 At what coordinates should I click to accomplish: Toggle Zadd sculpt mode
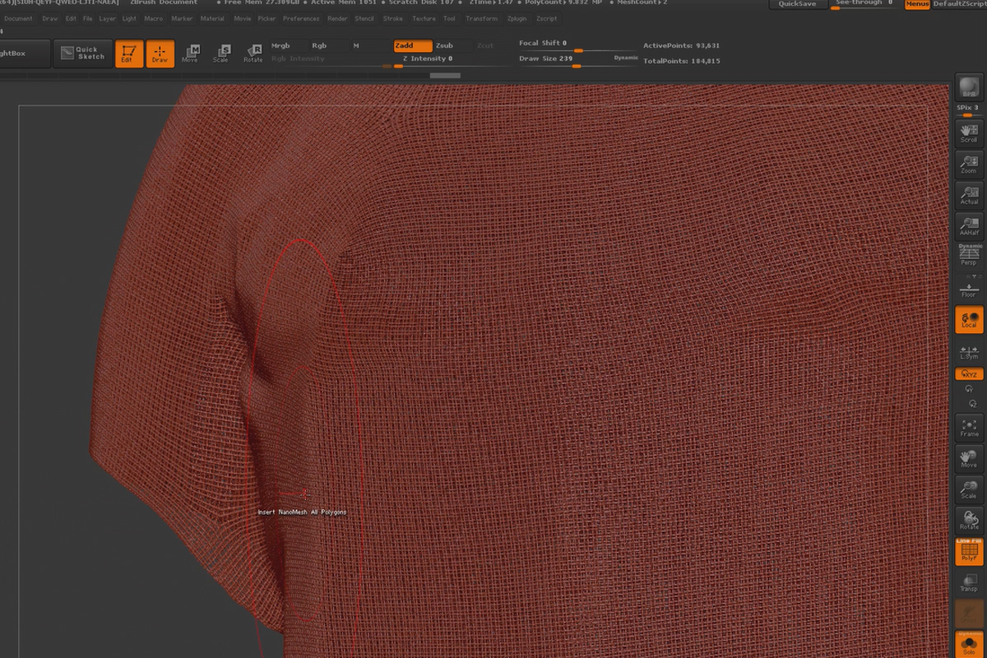point(412,46)
